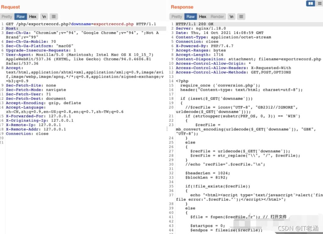Click the X-Remote-Ip: 127.0.0.1 header
This screenshot has width=323, height=234.
[x=33, y=125]
